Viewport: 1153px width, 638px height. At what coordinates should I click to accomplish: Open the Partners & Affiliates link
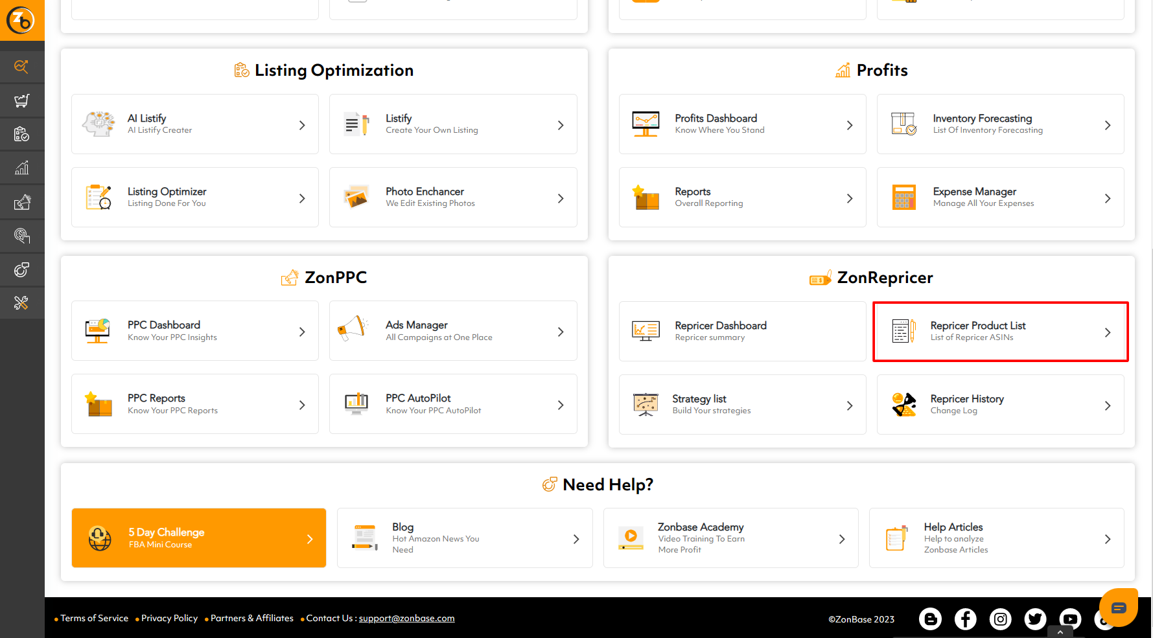(252, 619)
